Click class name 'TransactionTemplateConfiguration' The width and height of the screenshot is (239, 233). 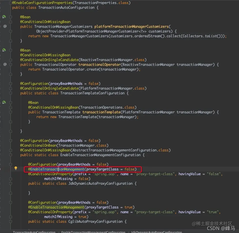tap(92, 93)
